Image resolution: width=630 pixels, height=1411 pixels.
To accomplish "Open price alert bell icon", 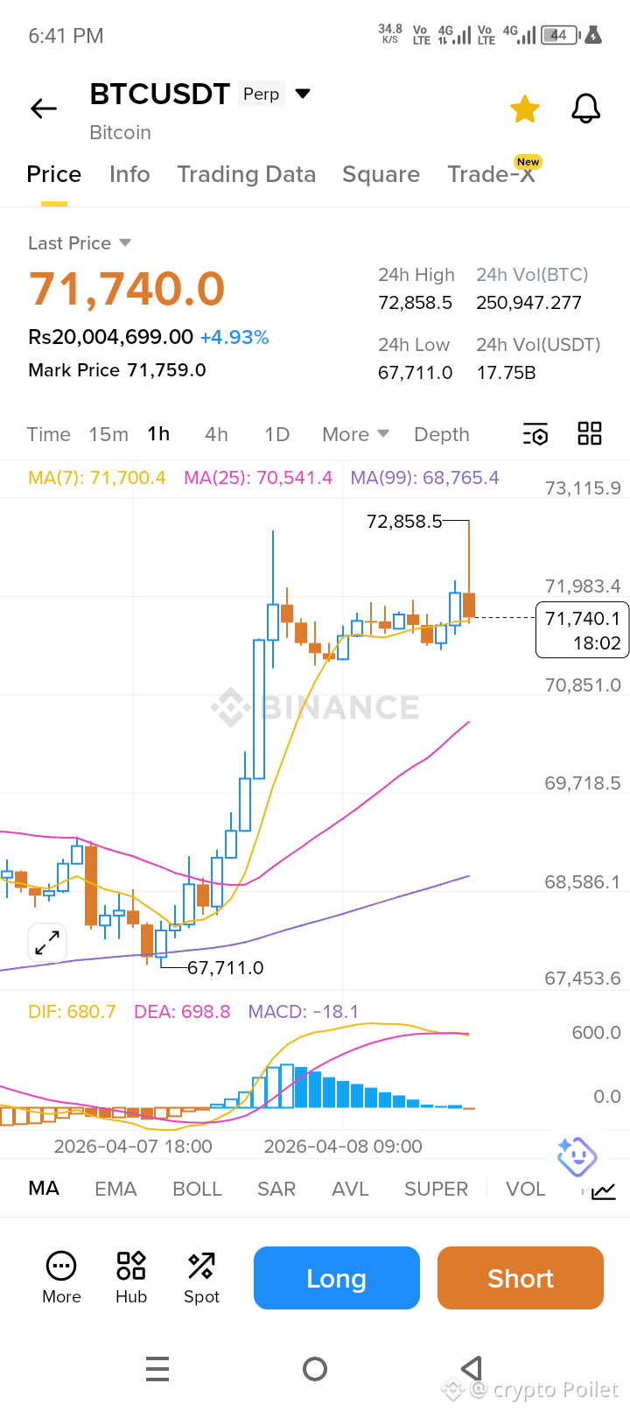I will pyautogui.click(x=586, y=109).
